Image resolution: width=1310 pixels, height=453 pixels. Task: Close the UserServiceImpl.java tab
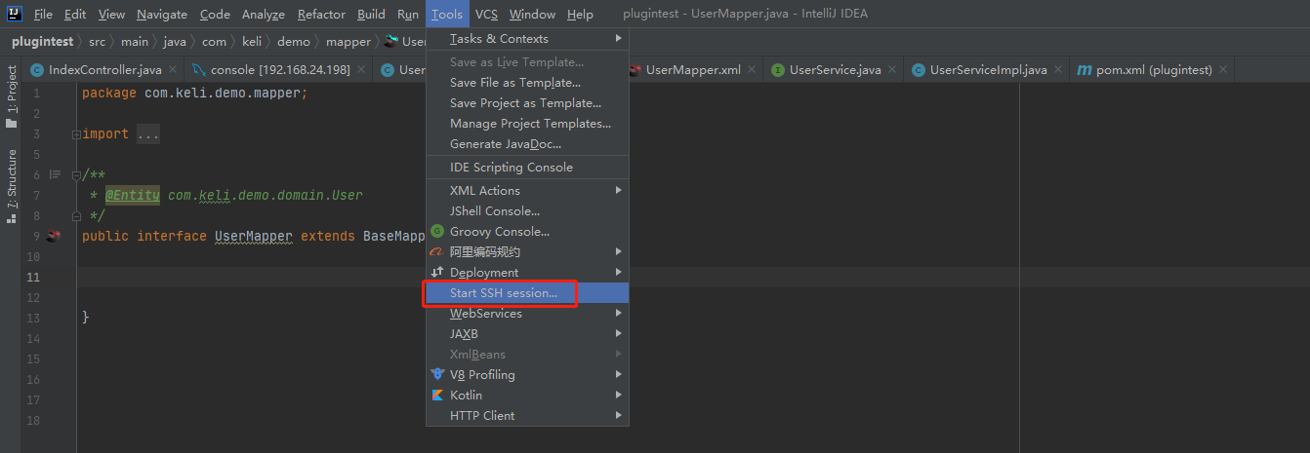coord(1057,70)
